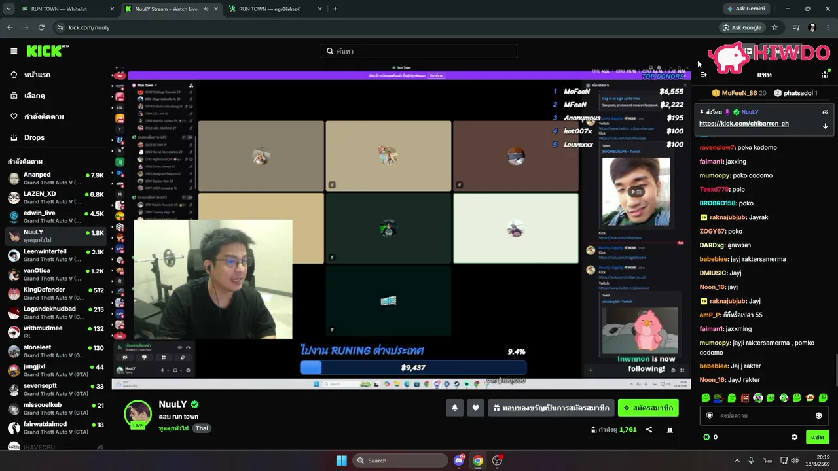Viewport: 838px width, 471px height.
Task: Bookmark this page with the star
Action: (x=774, y=27)
